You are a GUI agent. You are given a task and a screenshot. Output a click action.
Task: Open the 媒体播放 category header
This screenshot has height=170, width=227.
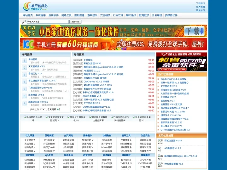point(126,155)
